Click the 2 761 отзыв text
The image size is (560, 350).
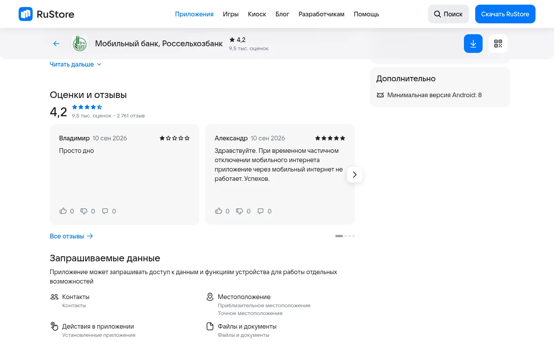(131, 116)
